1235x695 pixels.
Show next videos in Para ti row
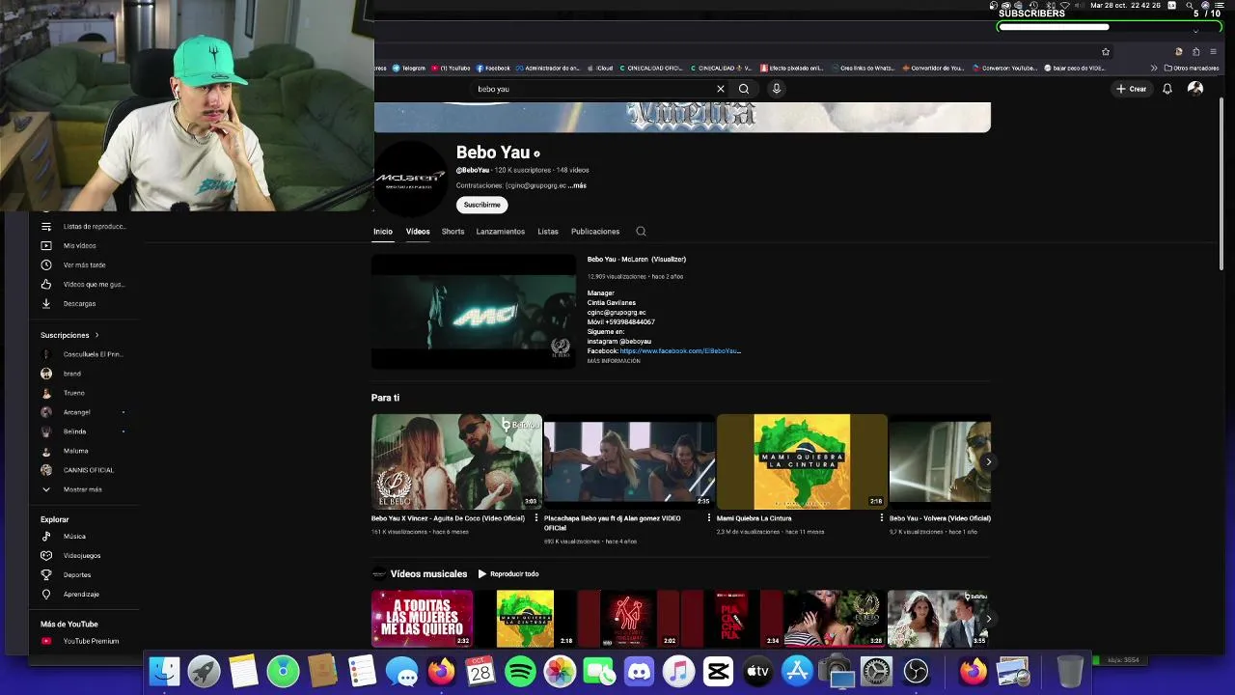(988, 461)
